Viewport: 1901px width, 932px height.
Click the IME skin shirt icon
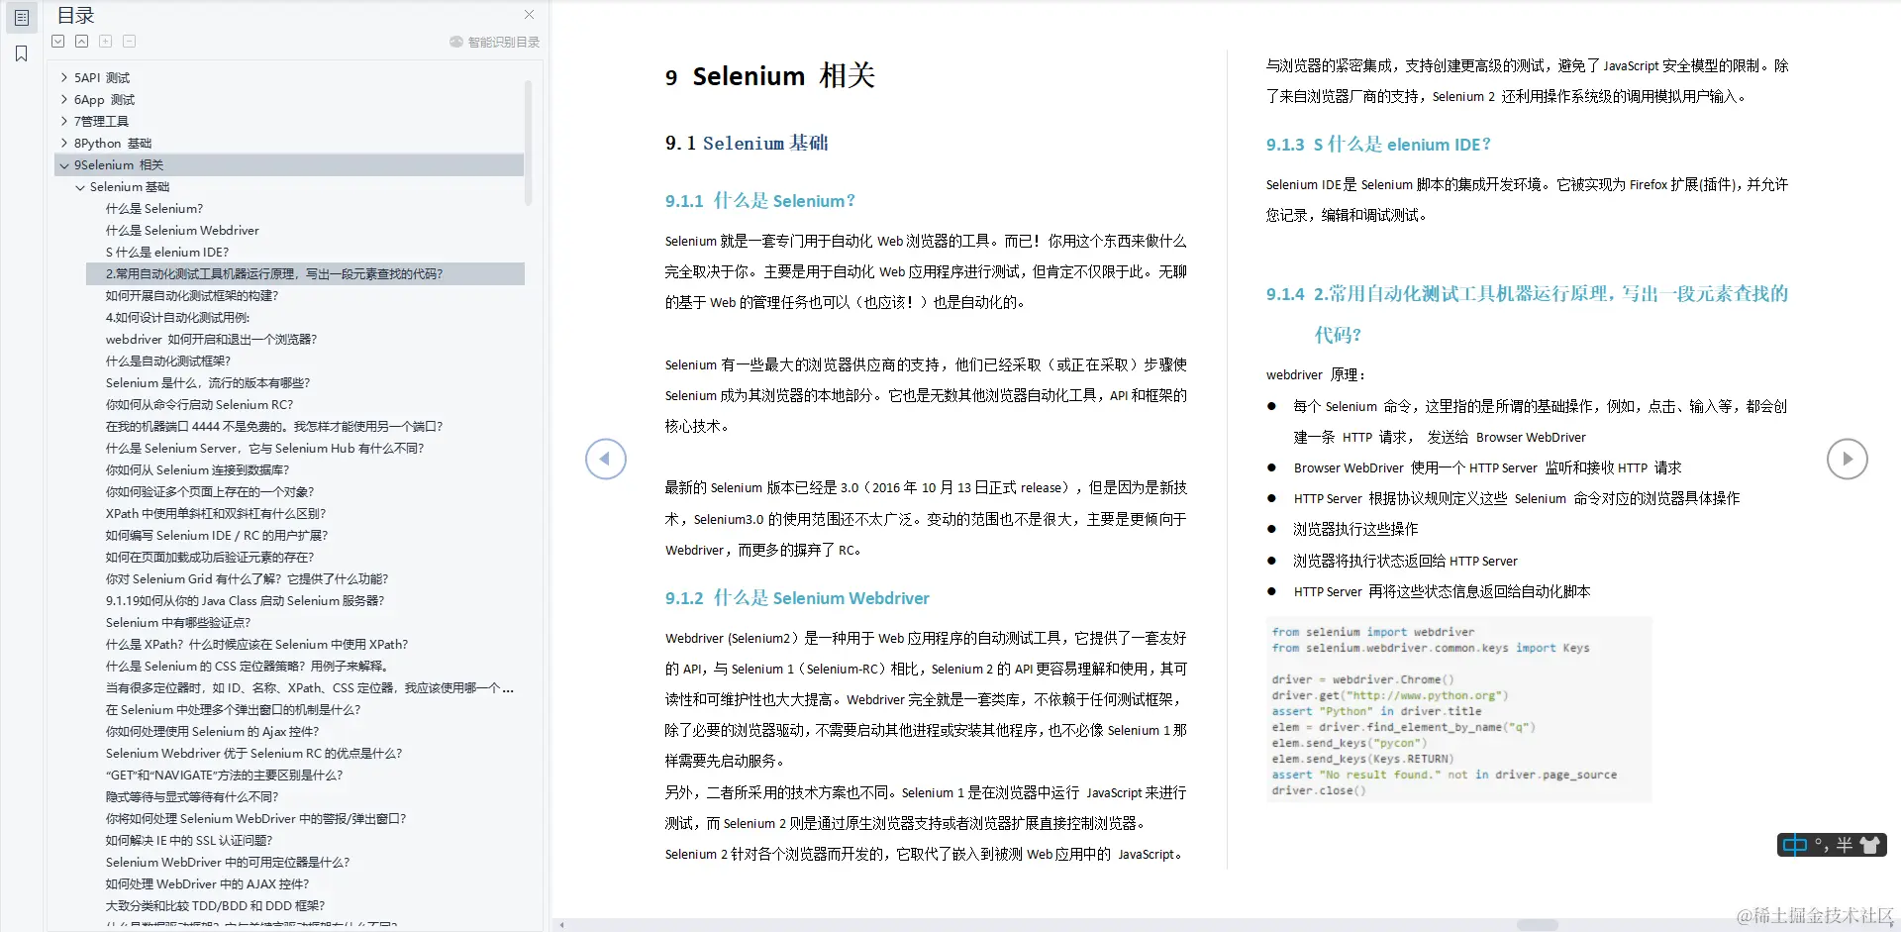tap(1870, 845)
